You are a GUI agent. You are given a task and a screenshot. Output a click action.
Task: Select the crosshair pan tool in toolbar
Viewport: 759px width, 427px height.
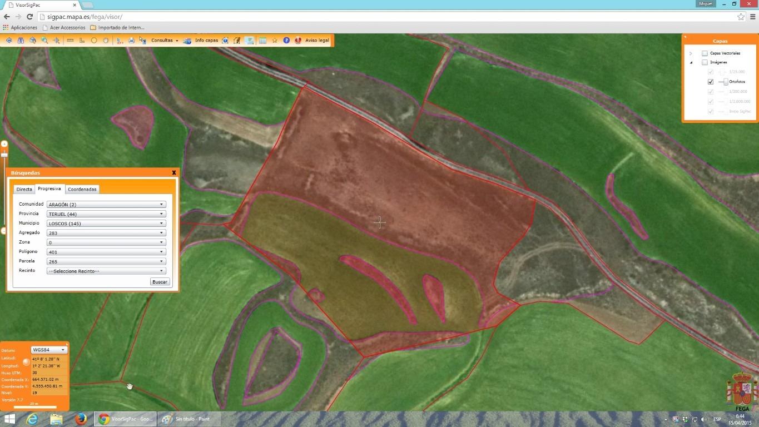pos(57,41)
